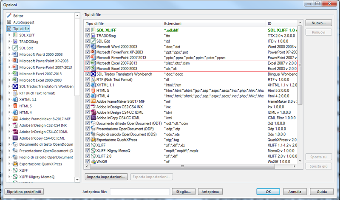Expand RTF (Rich Text Format) tree node
The height and width of the screenshot is (200, 340).
[9, 93]
